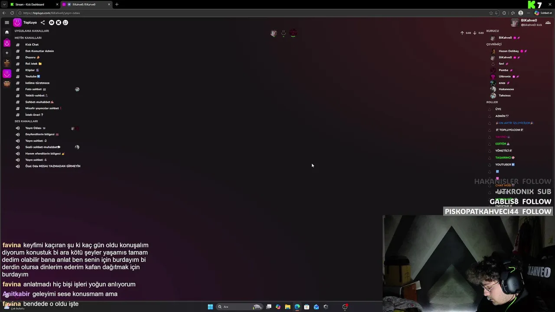Select member Utkronix in online list
Image resolution: width=555 pixels, height=312 pixels.
505,76
